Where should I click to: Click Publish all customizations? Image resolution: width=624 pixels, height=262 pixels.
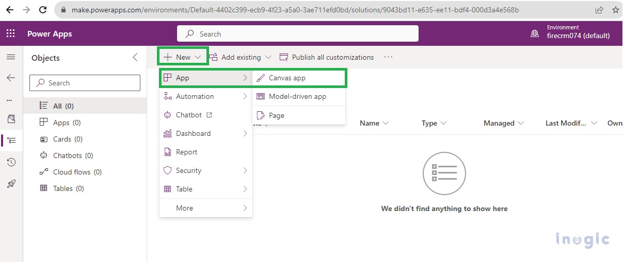pos(327,57)
